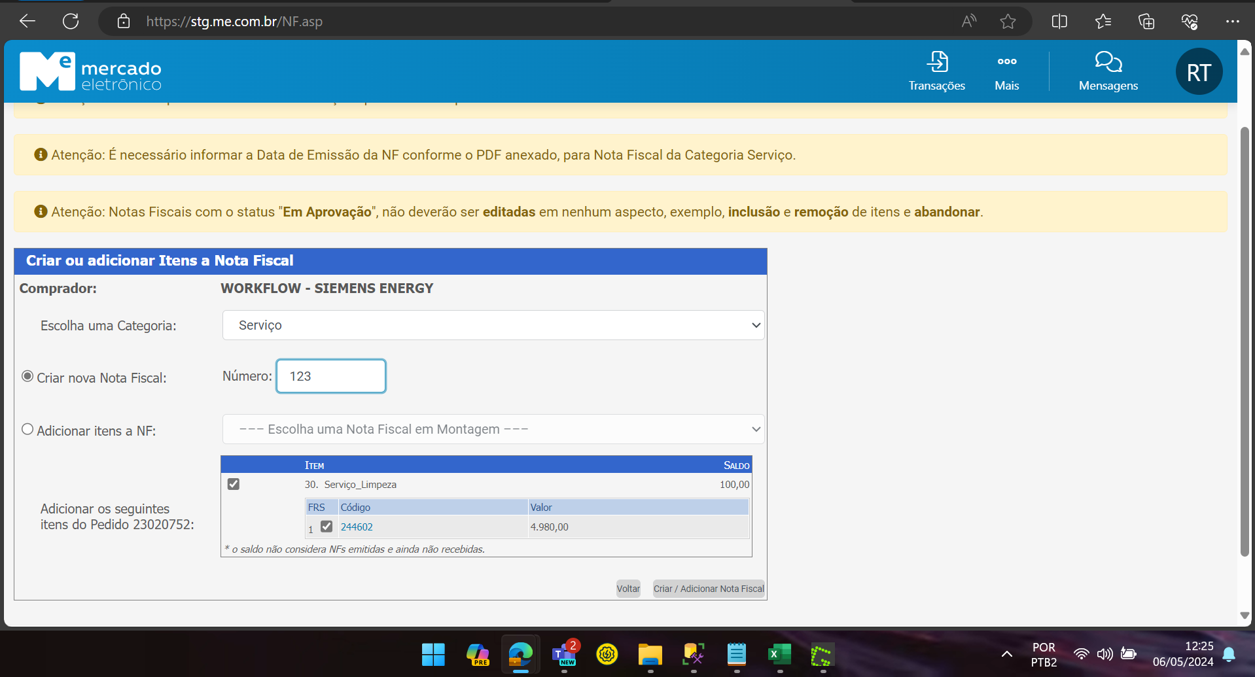Open Windows Start menu
The image size is (1255, 677).
click(x=433, y=654)
